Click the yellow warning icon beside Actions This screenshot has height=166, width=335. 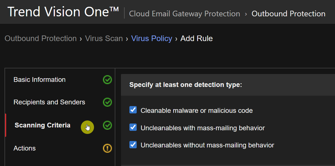coord(107,148)
